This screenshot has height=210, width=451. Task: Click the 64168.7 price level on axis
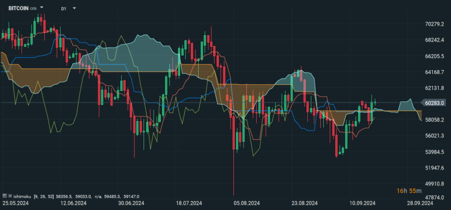(436, 72)
